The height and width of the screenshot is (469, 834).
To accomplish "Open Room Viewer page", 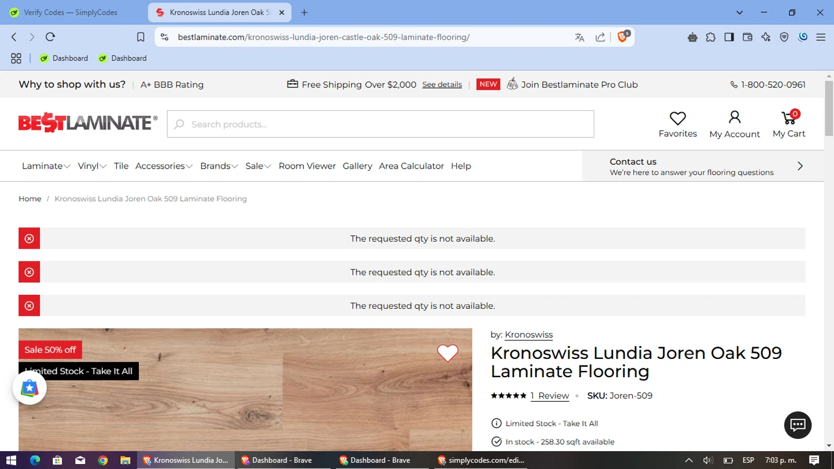I will coord(307,166).
